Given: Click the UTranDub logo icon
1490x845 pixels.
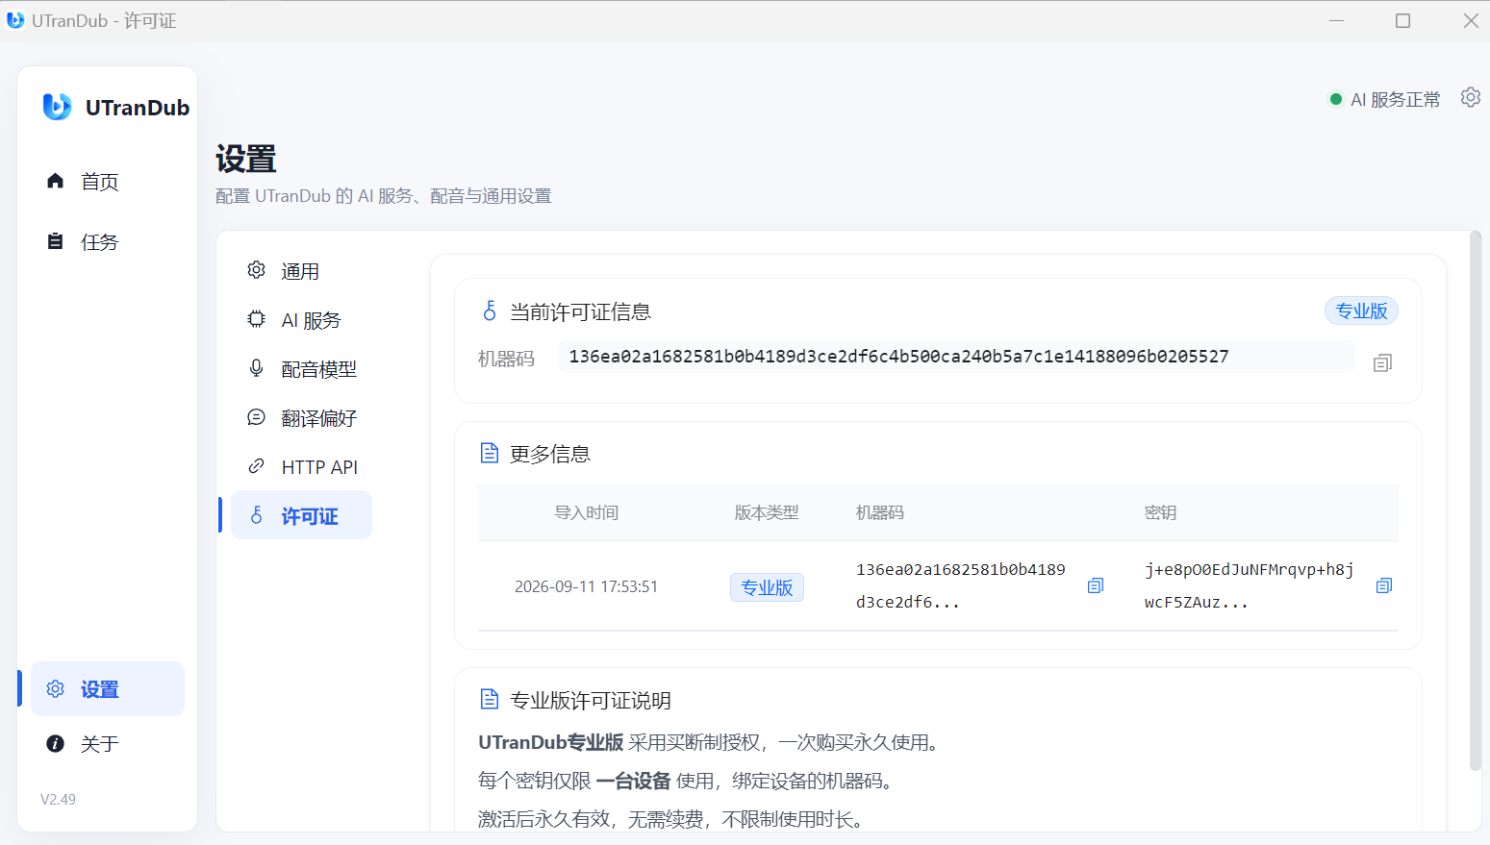Looking at the screenshot, I should point(57,107).
